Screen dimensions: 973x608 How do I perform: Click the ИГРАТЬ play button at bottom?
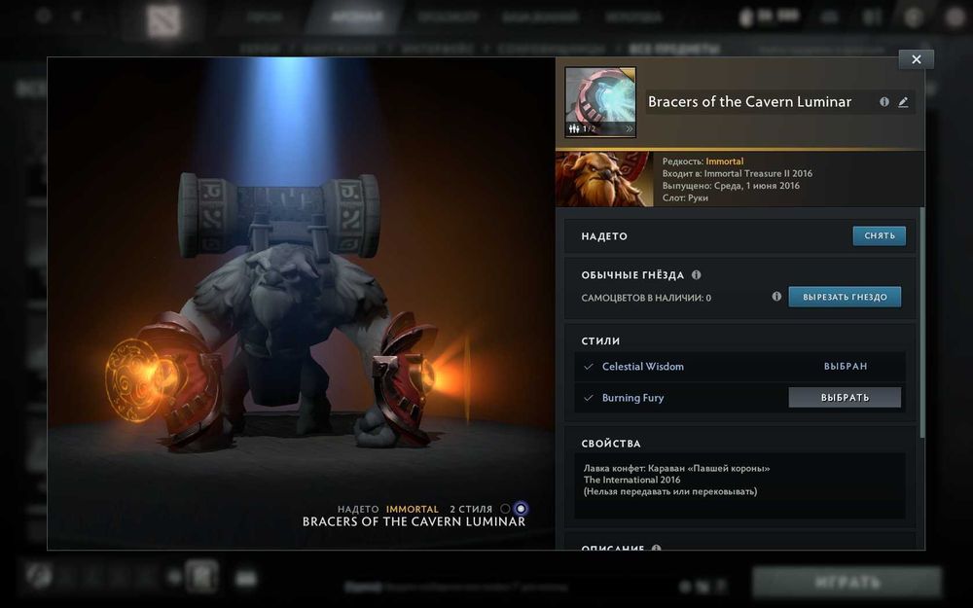847,583
